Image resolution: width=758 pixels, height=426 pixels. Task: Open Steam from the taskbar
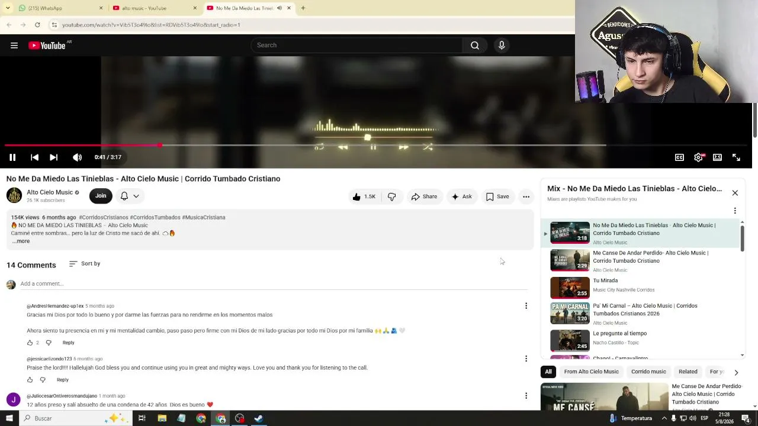pos(259,418)
